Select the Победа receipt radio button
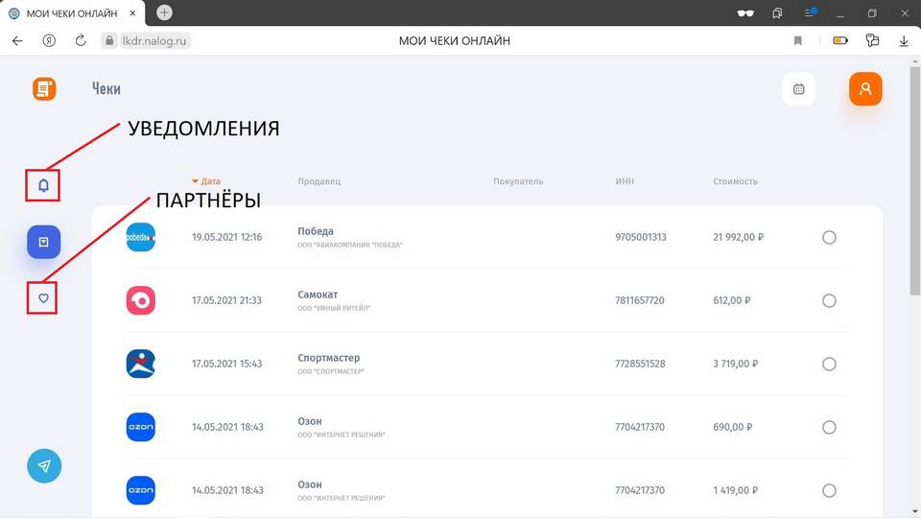 829,238
